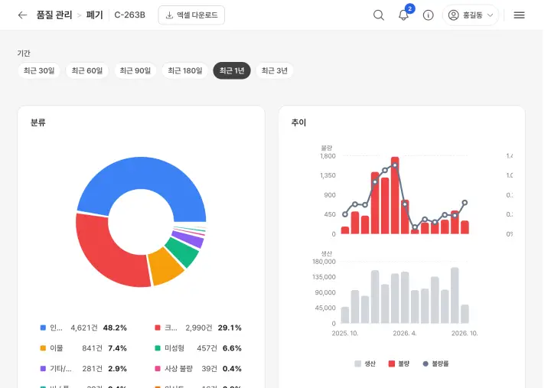The height and width of the screenshot is (388, 551).
Task: Click the 분류 card title
Action: pos(38,122)
